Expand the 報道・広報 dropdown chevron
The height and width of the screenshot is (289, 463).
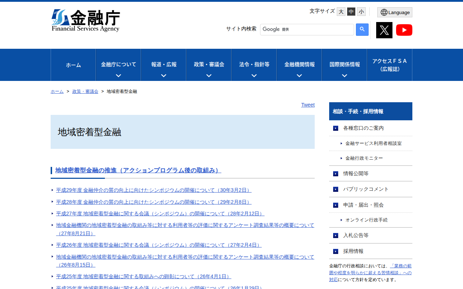pos(163,76)
